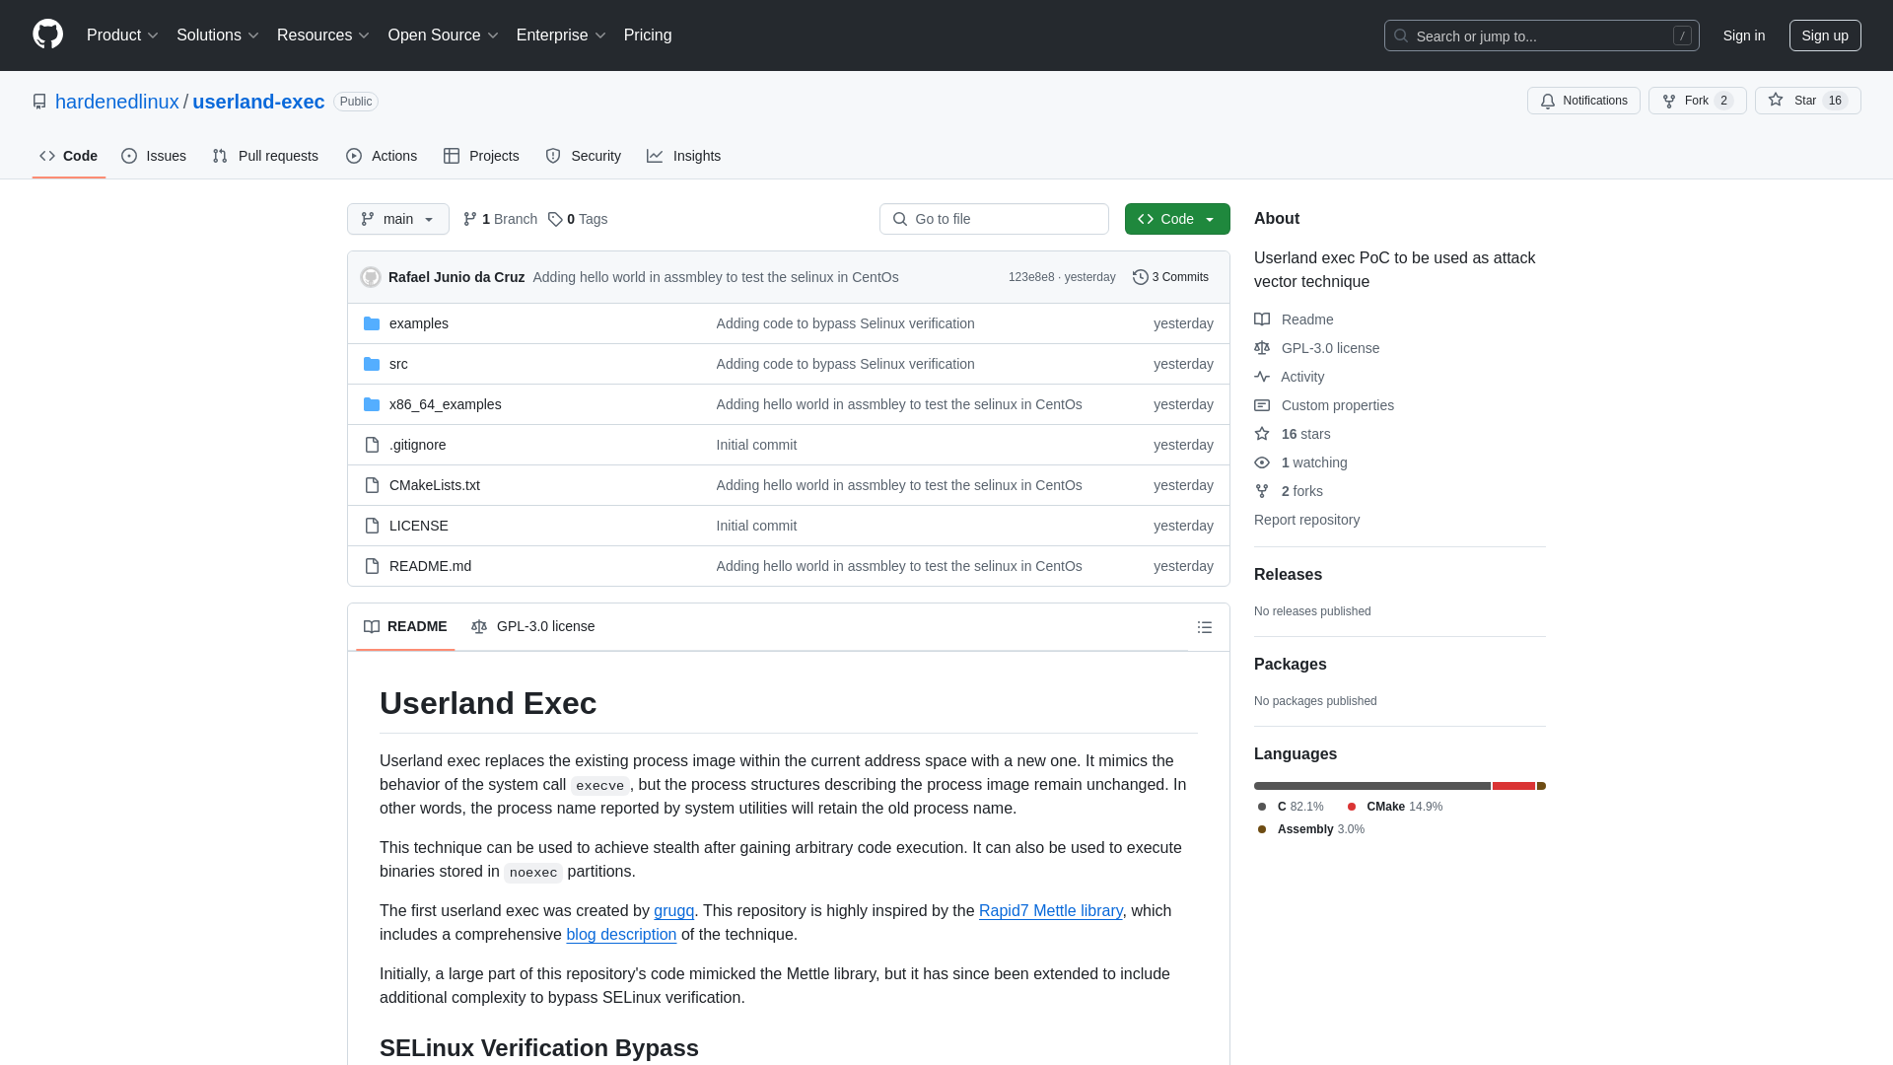Switch to GPL-3.0 license tab in README panel

click(533, 626)
